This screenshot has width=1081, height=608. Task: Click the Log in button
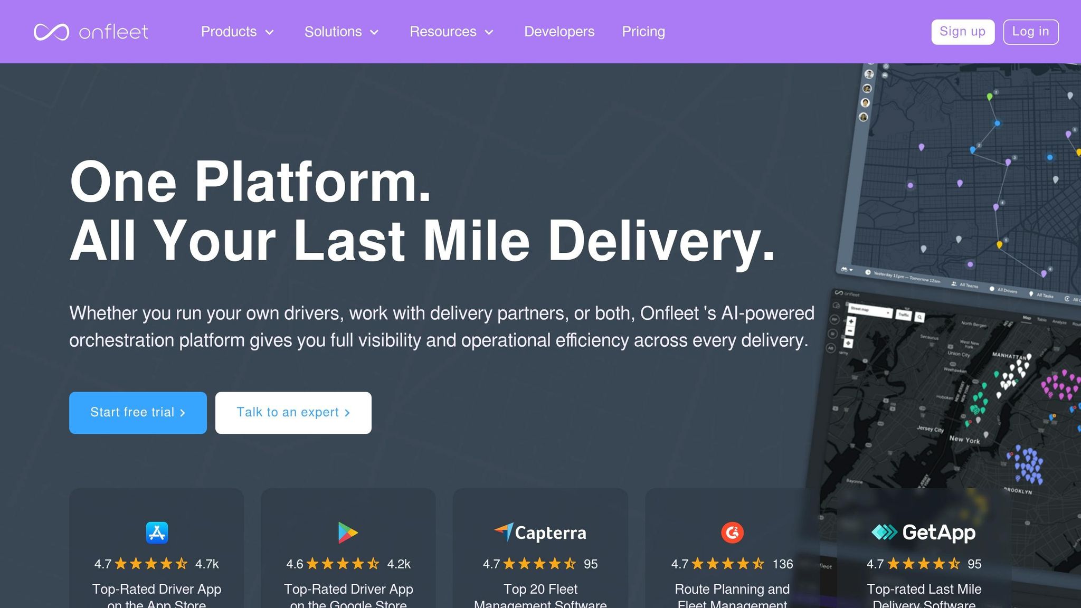pyautogui.click(x=1030, y=32)
